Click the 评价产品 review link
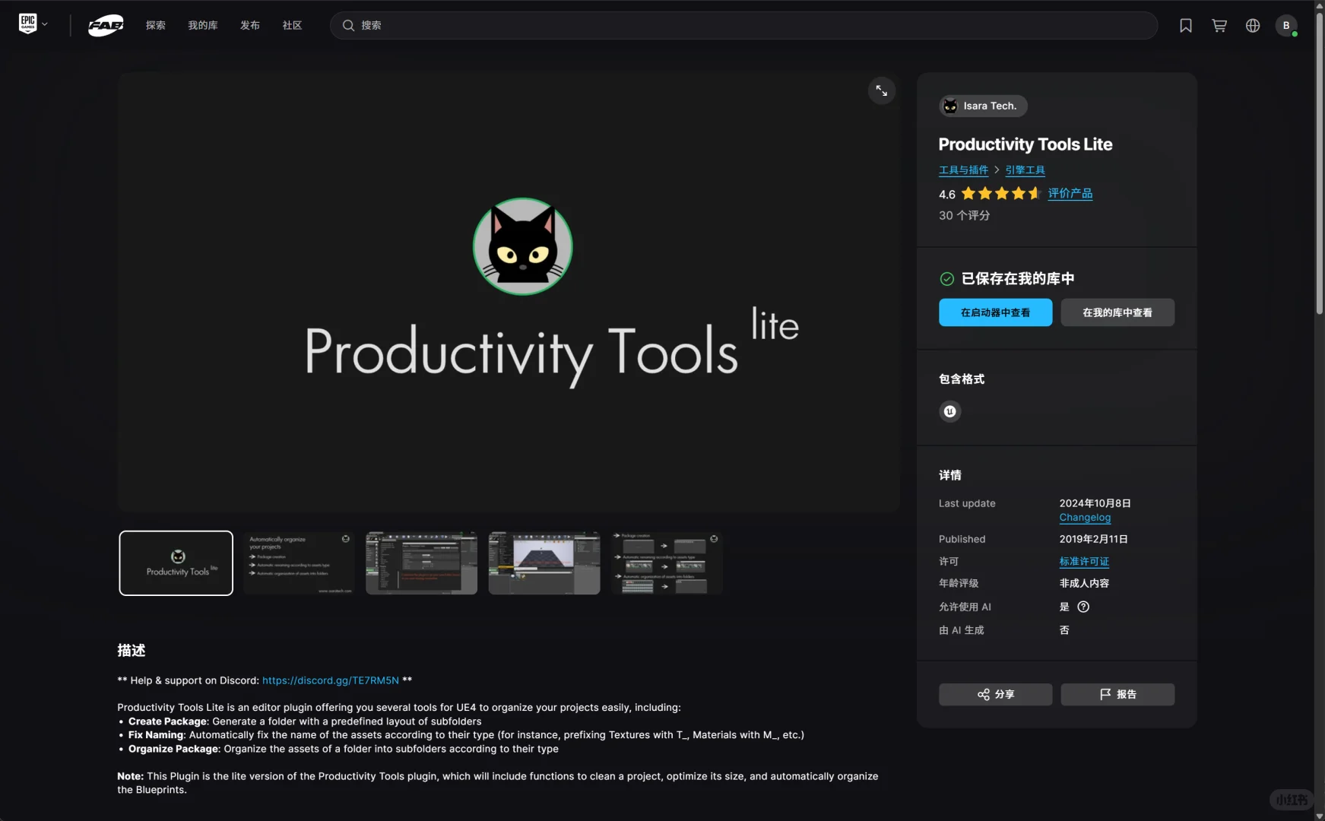Screen dimensions: 1325x821 coord(1070,193)
